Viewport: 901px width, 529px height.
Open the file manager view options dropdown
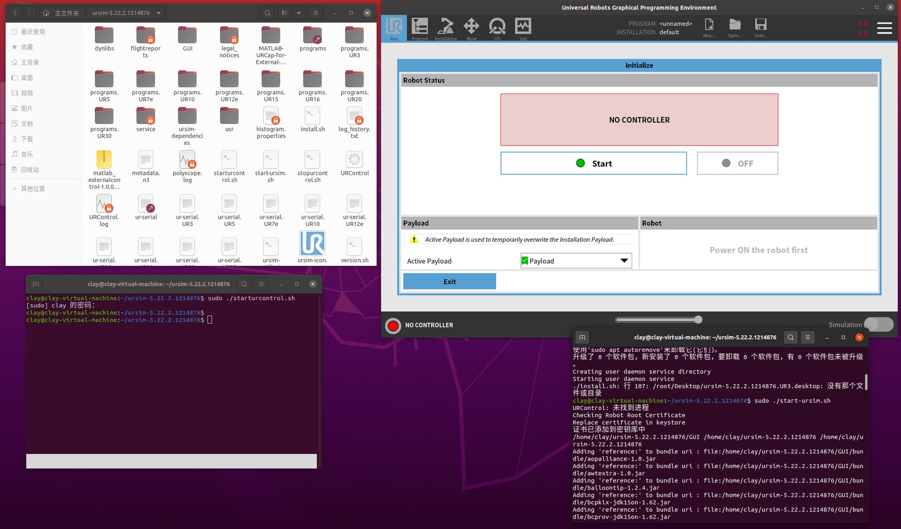point(298,13)
